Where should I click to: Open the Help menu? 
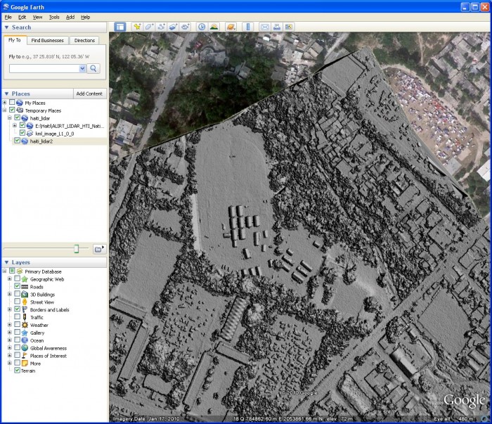85,18
